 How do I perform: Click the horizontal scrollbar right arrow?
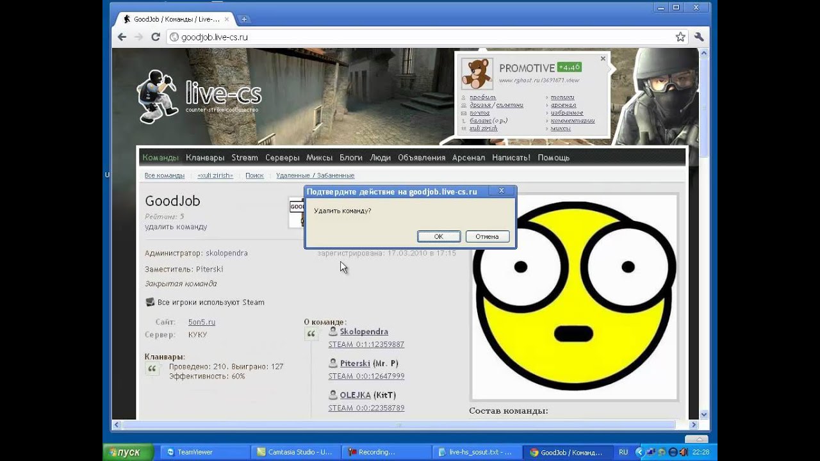pos(694,425)
